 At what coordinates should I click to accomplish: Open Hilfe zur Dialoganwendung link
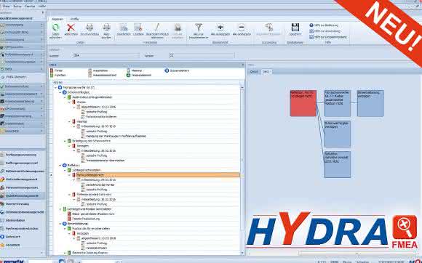(x=328, y=37)
